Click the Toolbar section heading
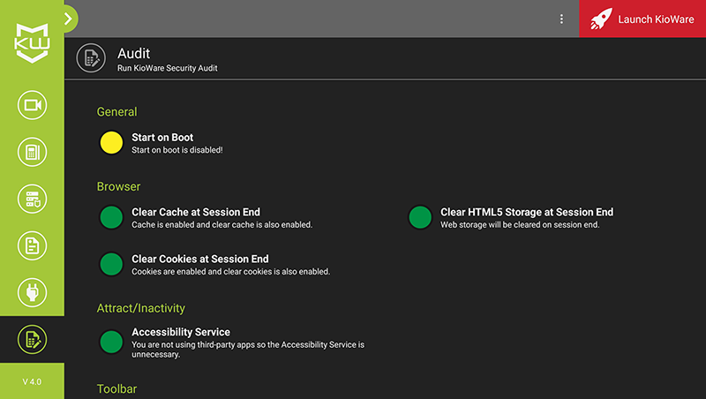The width and height of the screenshot is (706, 399). [116, 388]
